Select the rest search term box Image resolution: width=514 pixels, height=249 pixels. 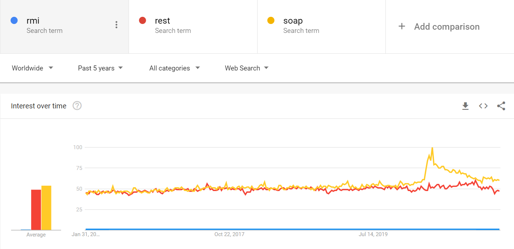[x=193, y=26]
